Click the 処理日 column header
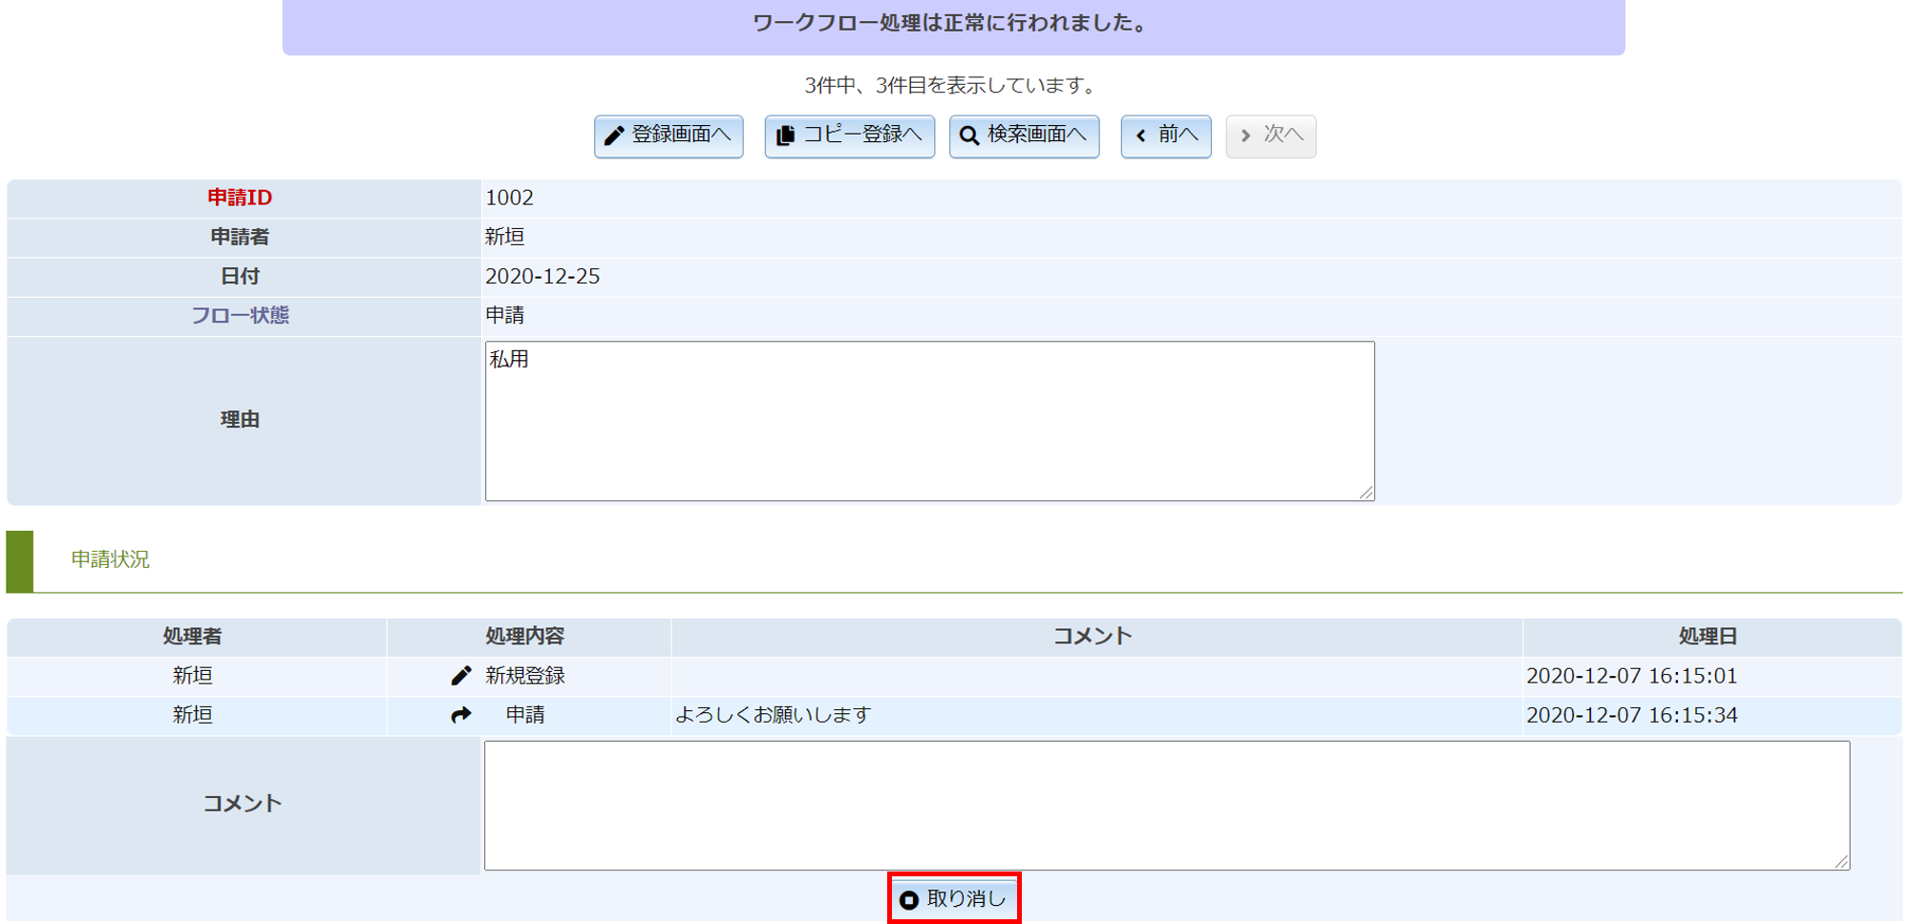 1708,636
